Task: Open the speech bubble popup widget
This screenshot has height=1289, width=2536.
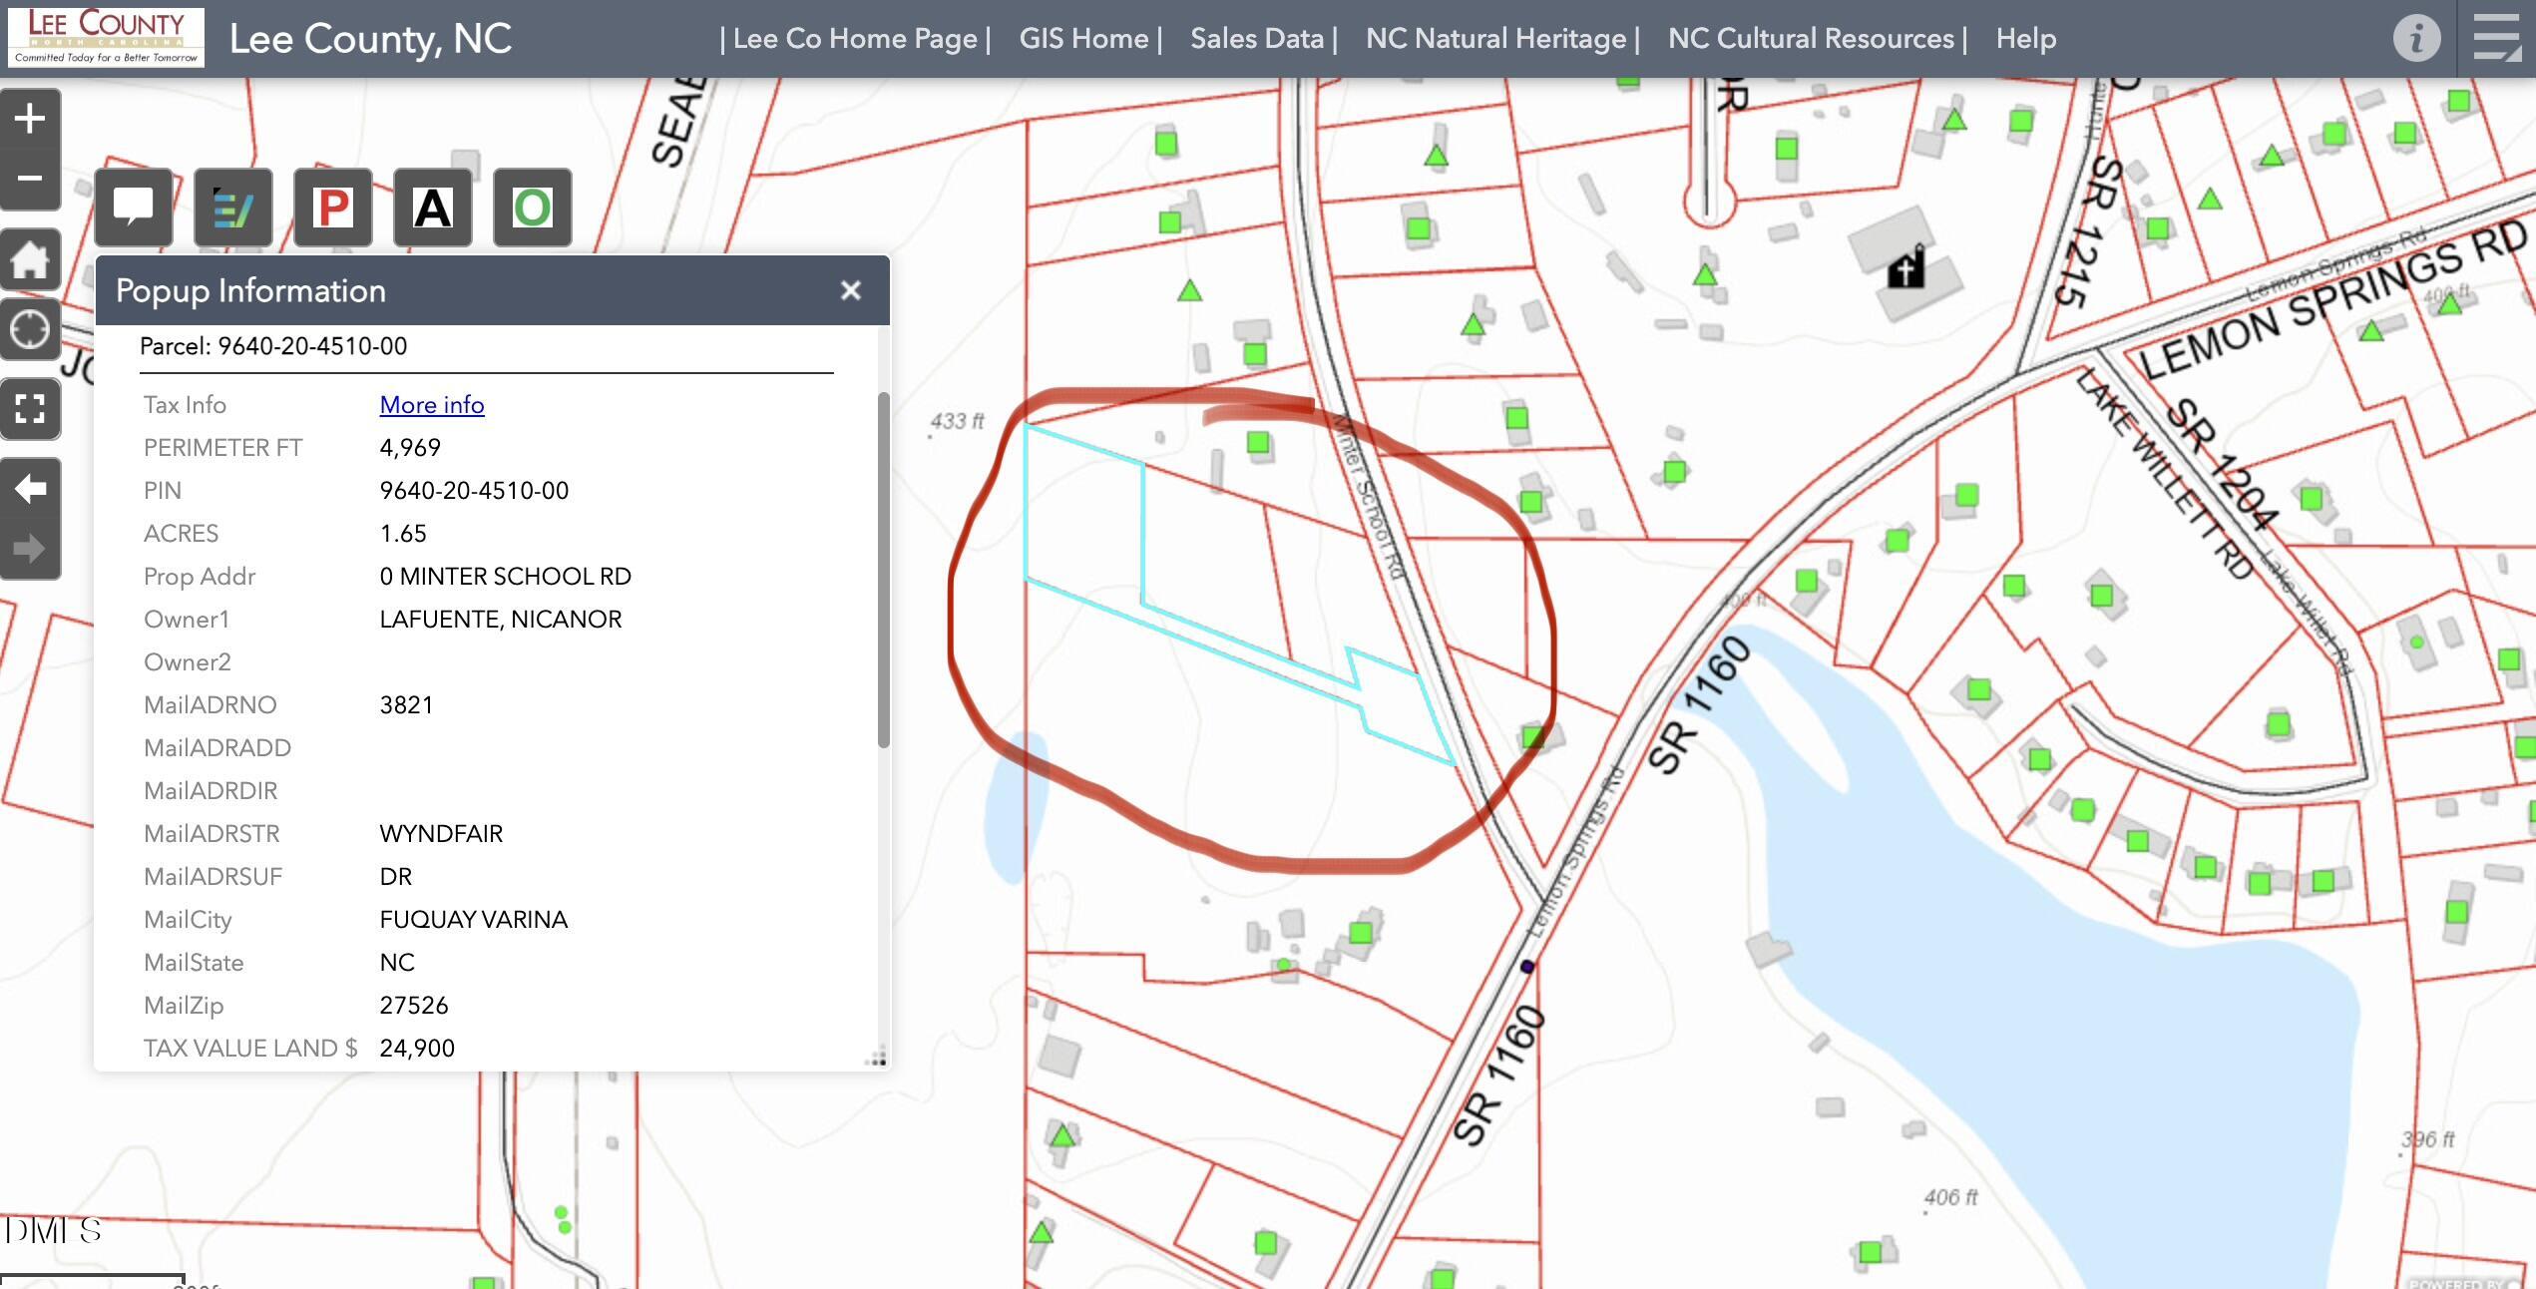Action: click(x=134, y=208)
